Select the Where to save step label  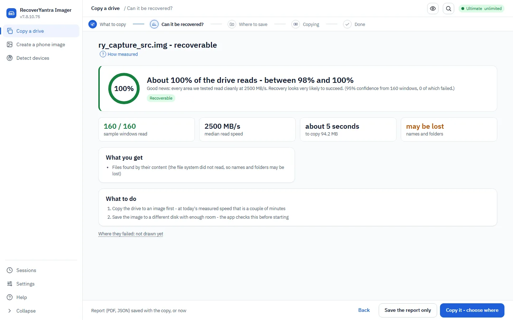(253, 24)
